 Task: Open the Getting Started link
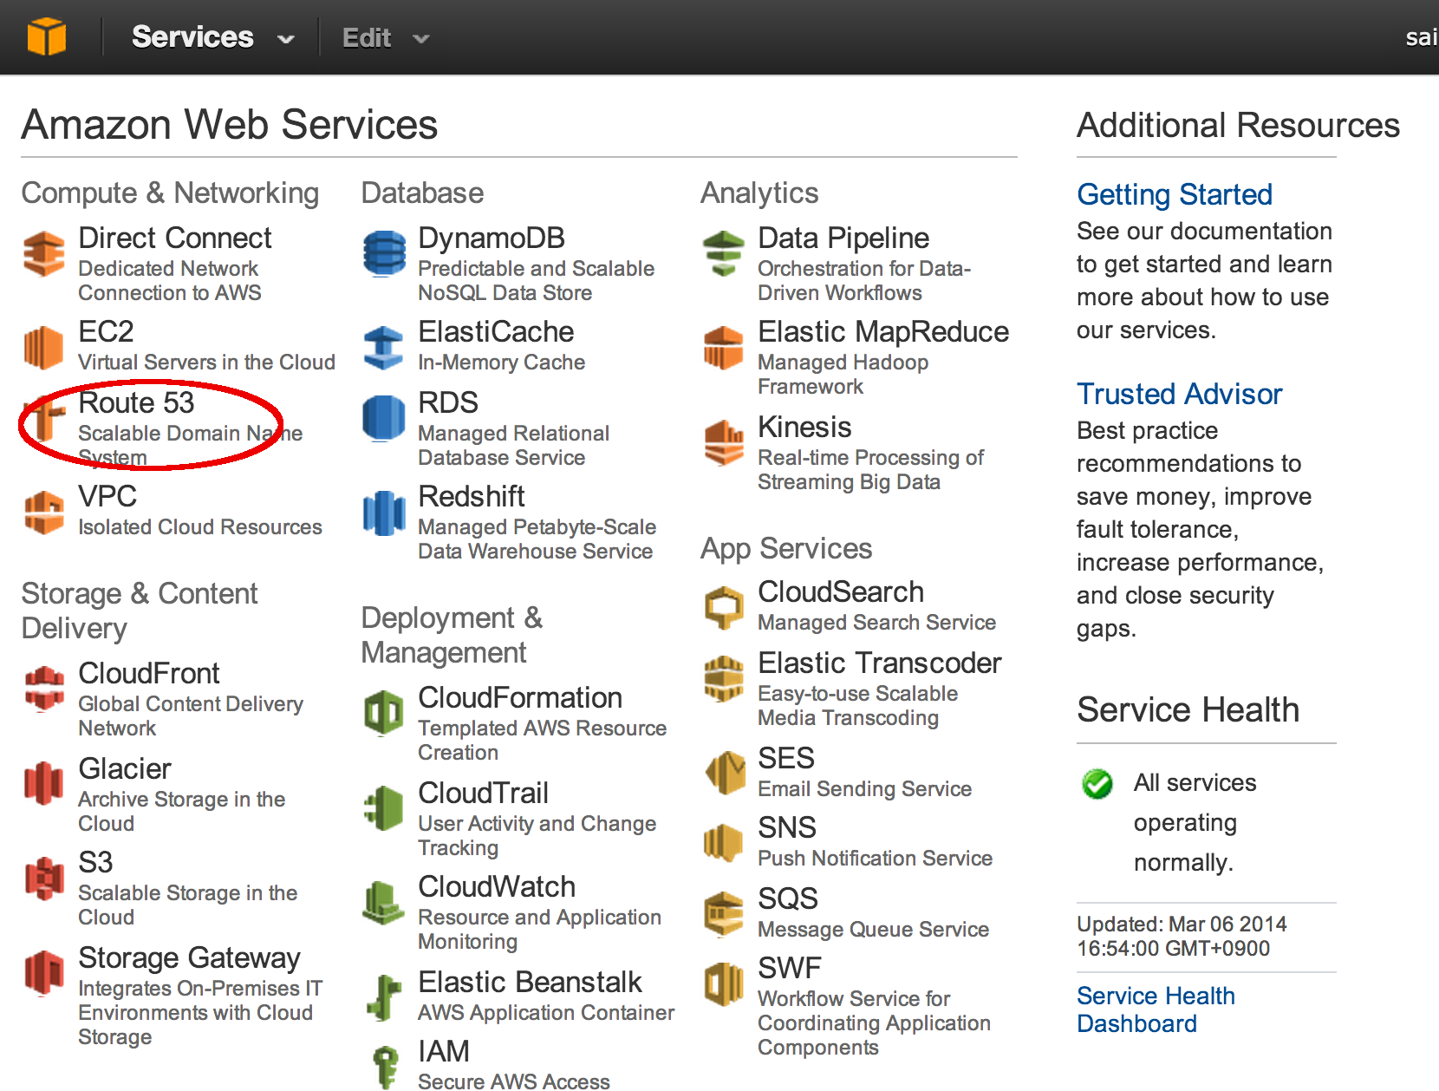[x=1174, y=194]
